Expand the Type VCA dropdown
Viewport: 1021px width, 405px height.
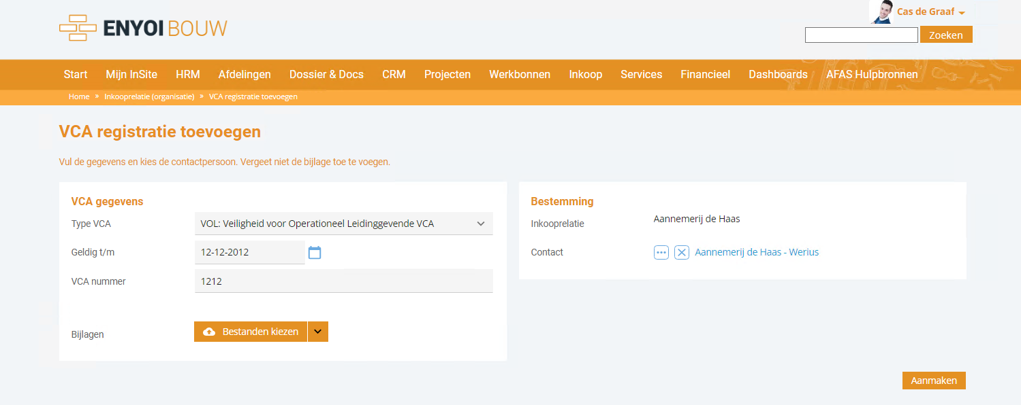point(344,223)
